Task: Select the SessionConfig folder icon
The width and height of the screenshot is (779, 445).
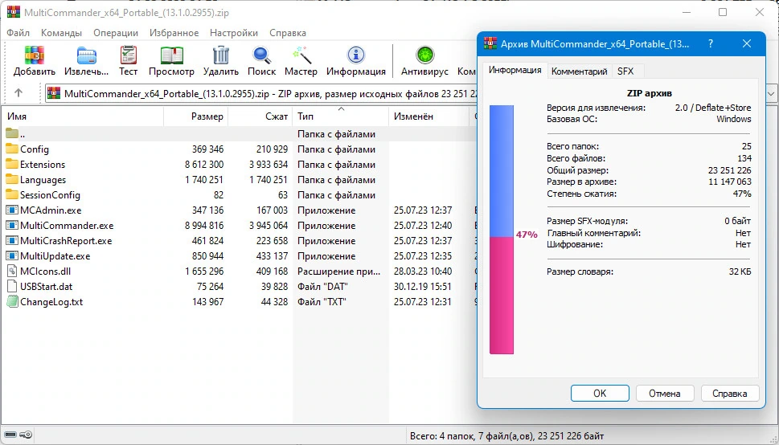Action: 12,194
